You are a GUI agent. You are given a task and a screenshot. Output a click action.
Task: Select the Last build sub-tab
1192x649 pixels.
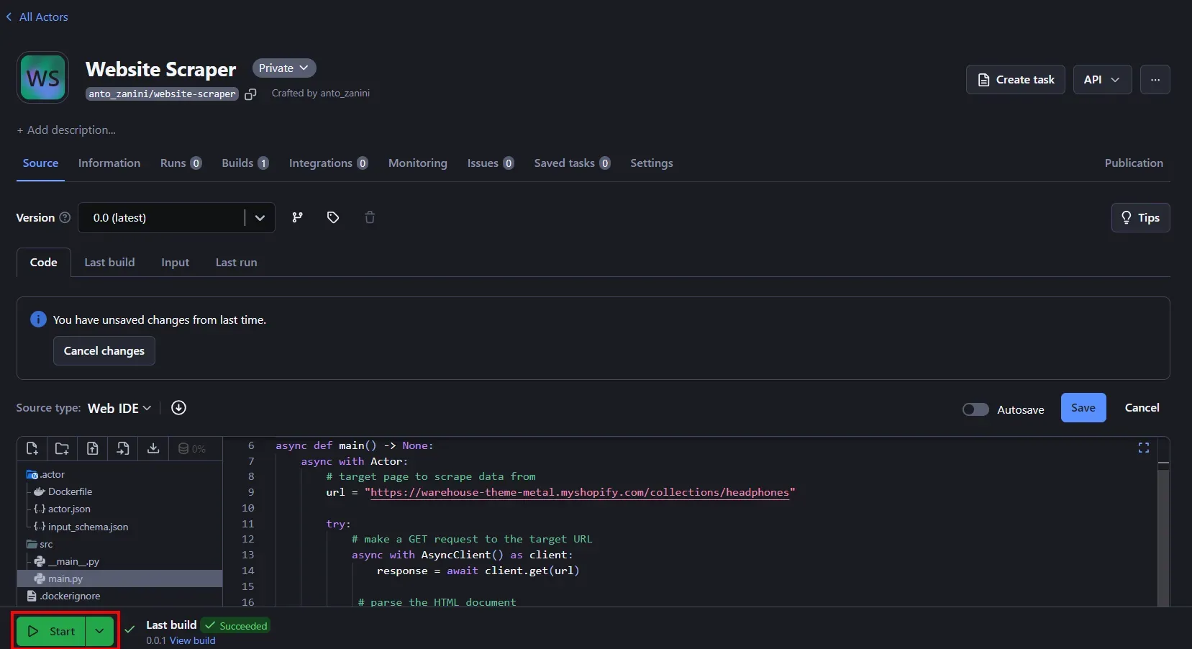pos(109,263)
